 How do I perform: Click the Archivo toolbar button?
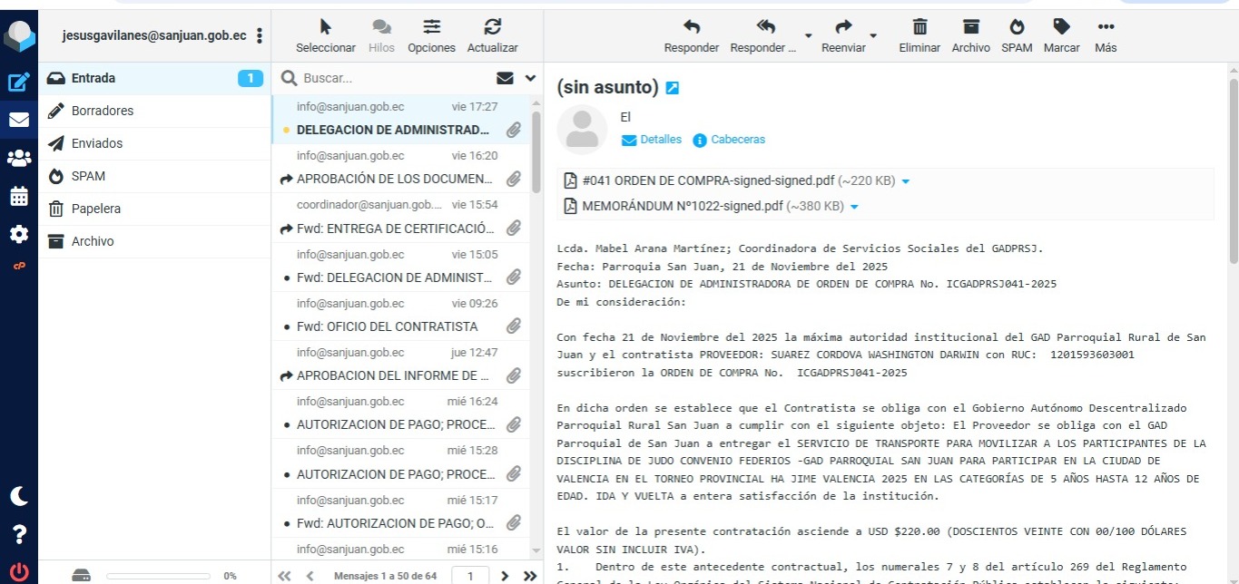[x=970, y=34]
